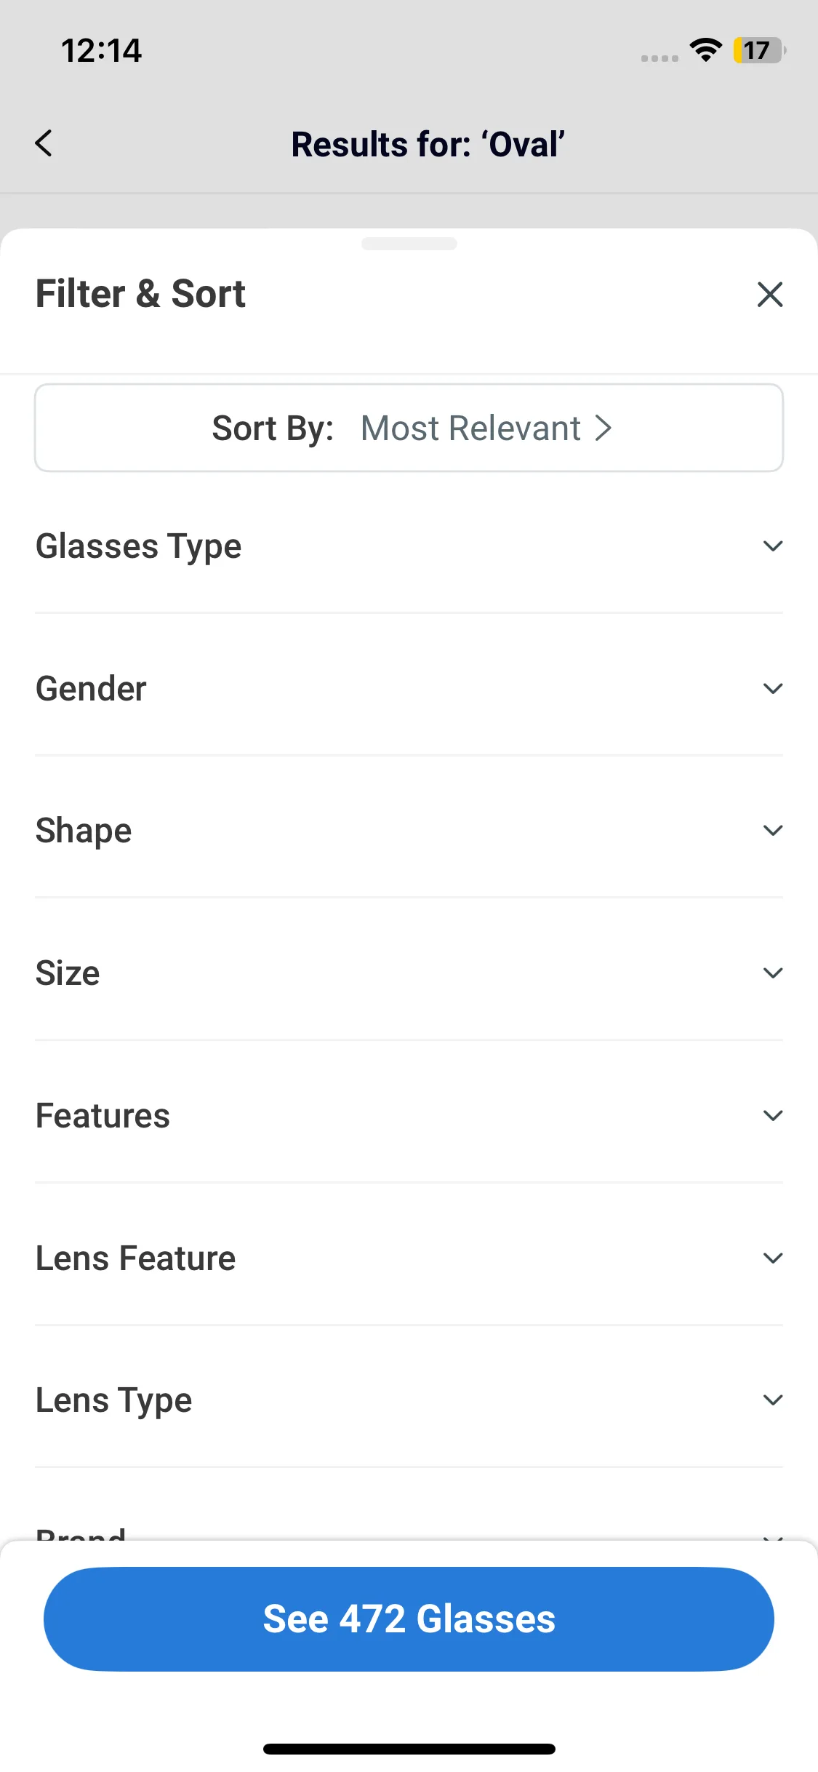Expand the Lens Feature chevron
The width and height of the screenshot is (818, 1772).
[x=772, y=1258]
